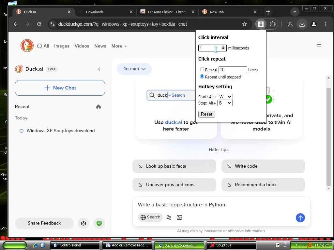334x250 pixels.
Task: Switch to the New Tab tab
Action: 229,12
